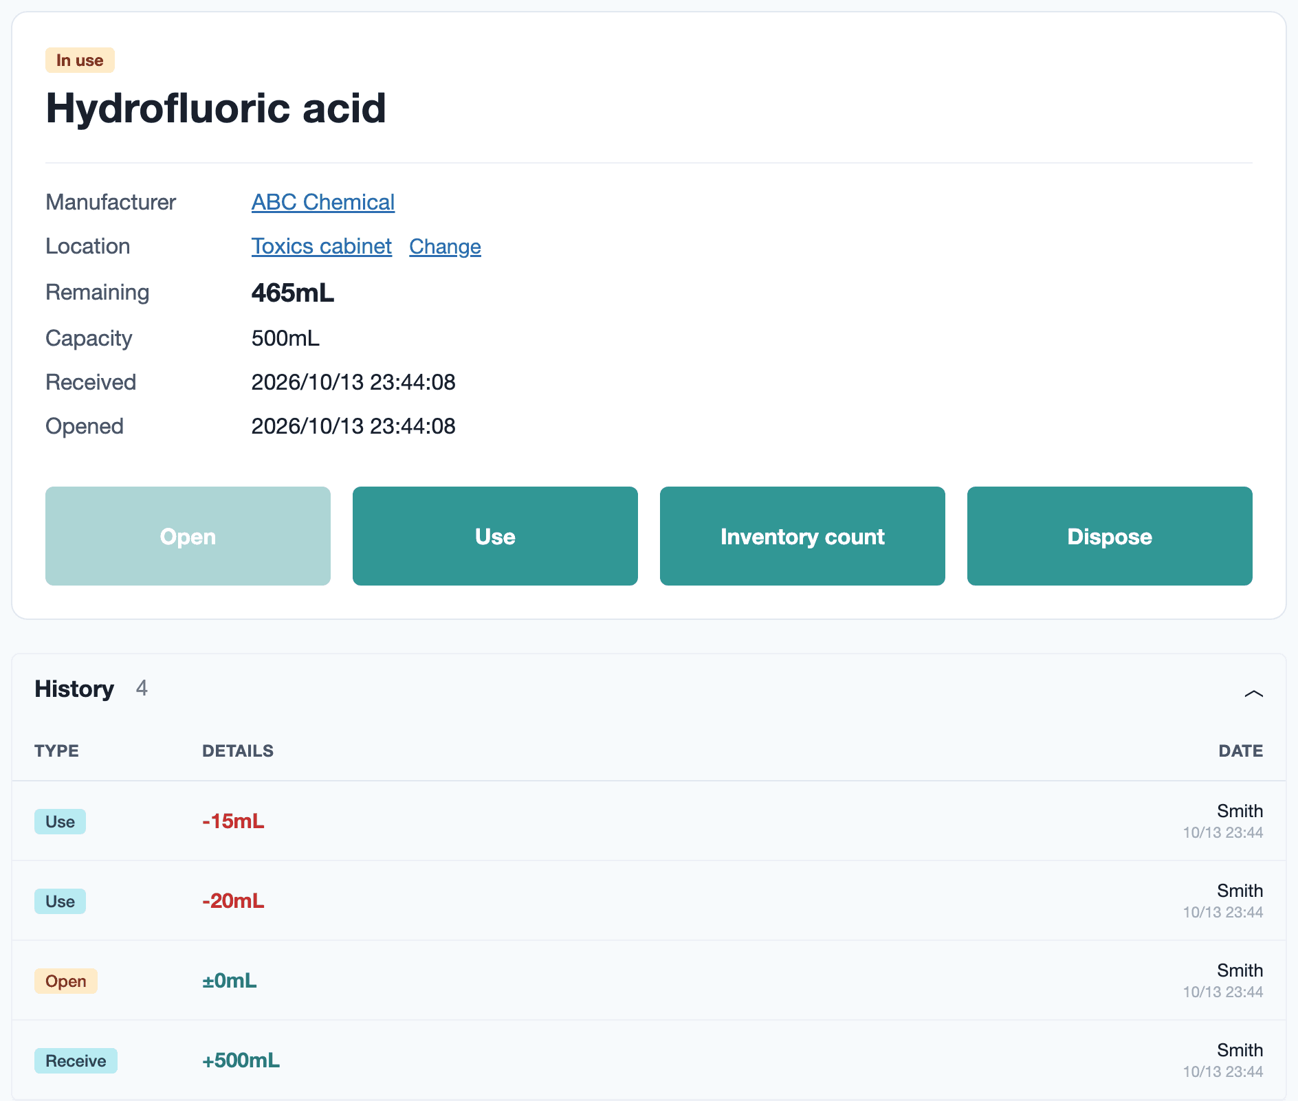Click the TYPE column header
The height and width of the screenshot is (1101, 1298).
56,750
